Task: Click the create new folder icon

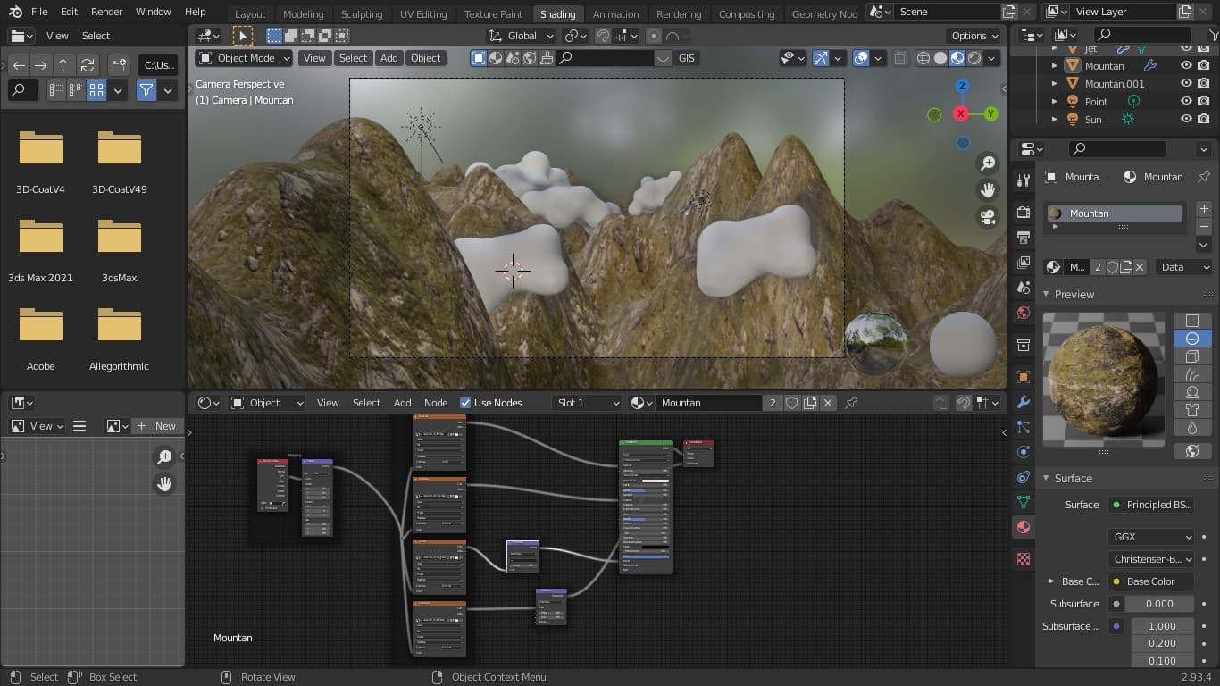Action: click(119, 65)
